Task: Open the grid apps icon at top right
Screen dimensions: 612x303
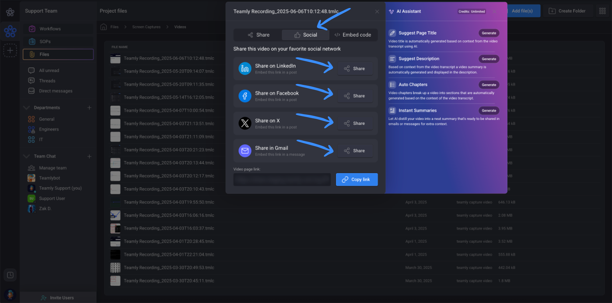Action: click(x=602, y=11)
